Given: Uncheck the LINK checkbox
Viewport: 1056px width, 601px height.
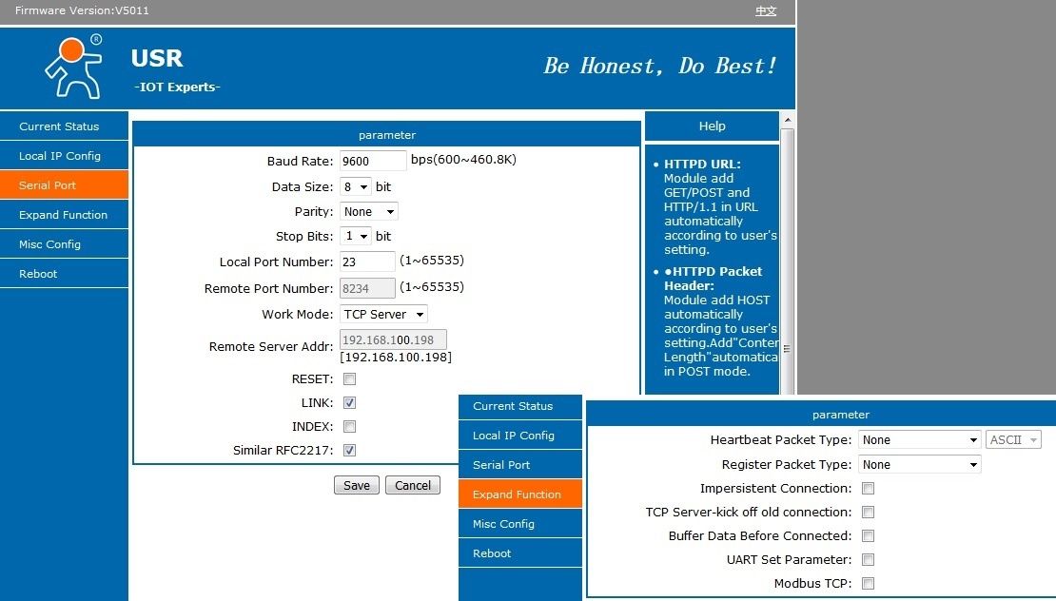Looking at the screenshot, I should 349,402.
